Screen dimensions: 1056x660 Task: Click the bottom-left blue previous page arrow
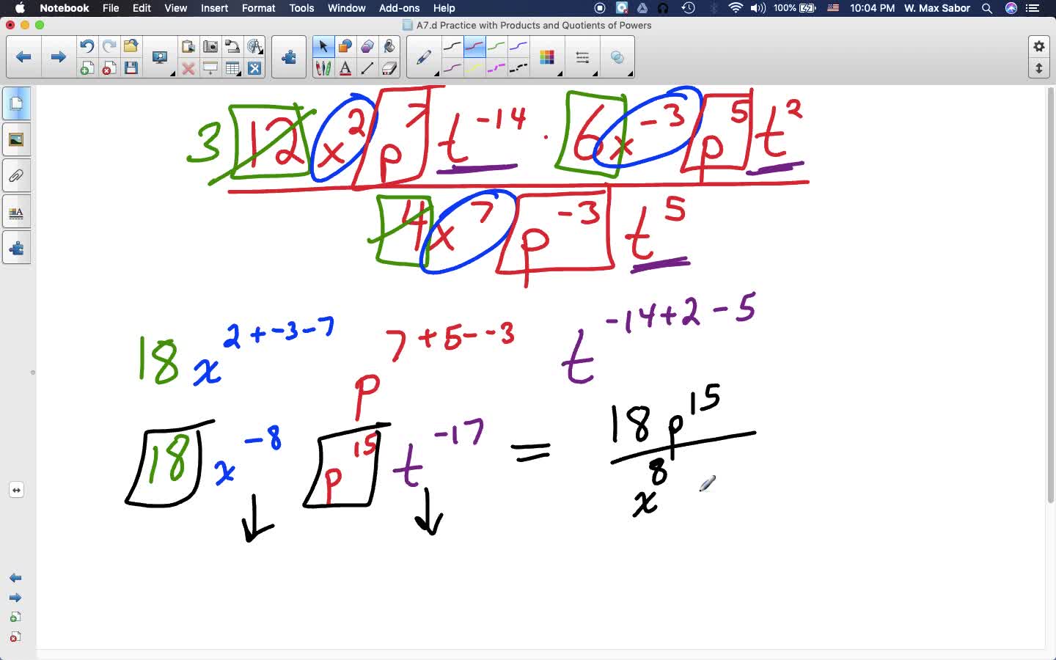15,579
